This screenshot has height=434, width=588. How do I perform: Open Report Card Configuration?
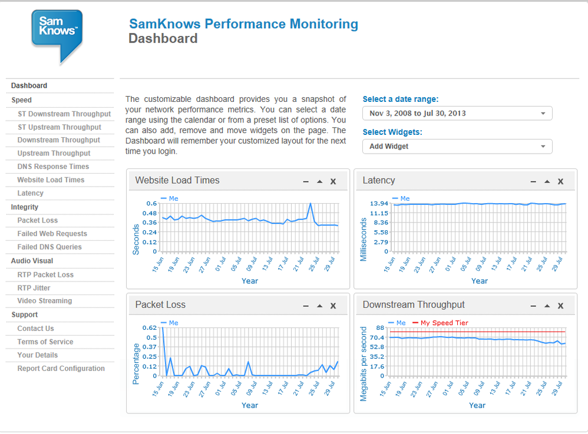[61, 369]
